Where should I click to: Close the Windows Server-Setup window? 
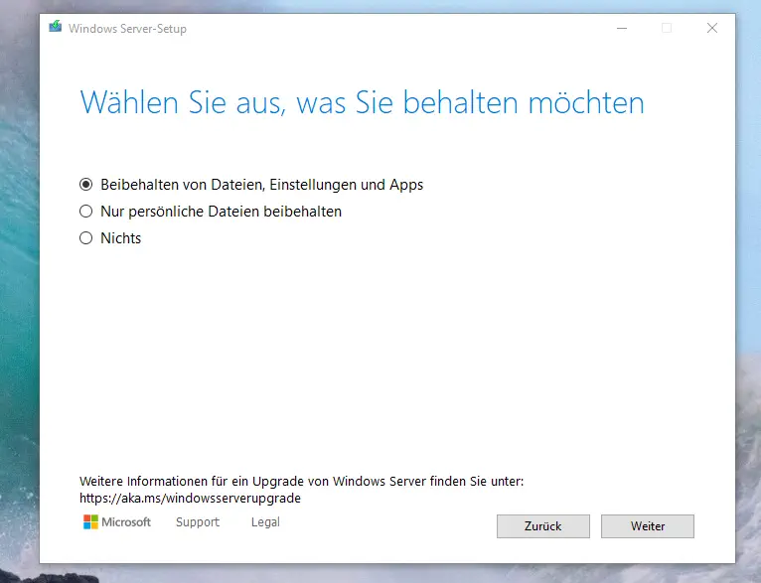coord(712,28)
